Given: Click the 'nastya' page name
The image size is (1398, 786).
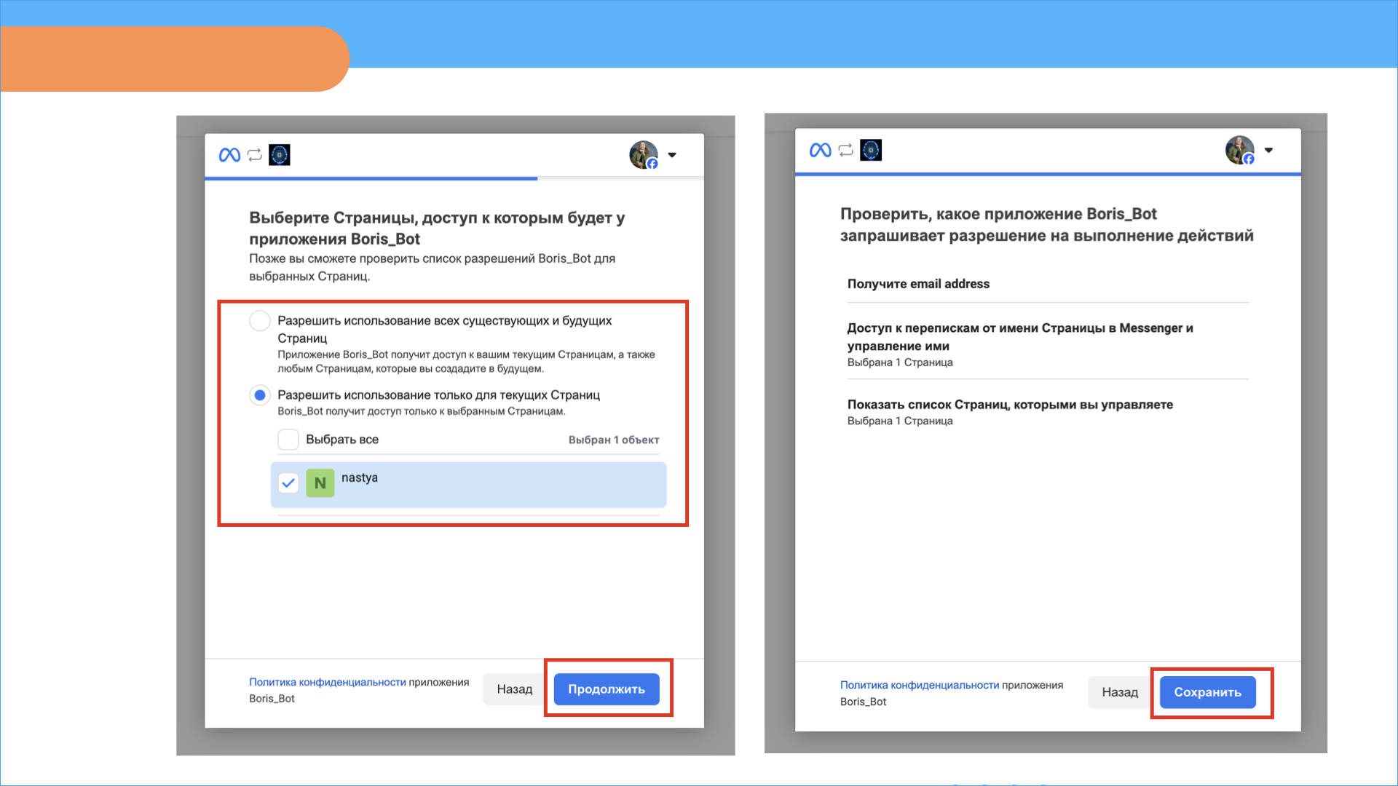Looking at the screenshot, I should 360,477.
